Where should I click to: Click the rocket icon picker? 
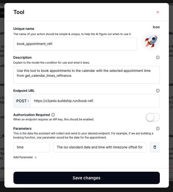[x=151, y=41]
